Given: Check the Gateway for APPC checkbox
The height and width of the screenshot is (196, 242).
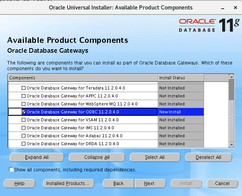Looking at the screenshot, I should pyautogui.click(x=24, y=96).
